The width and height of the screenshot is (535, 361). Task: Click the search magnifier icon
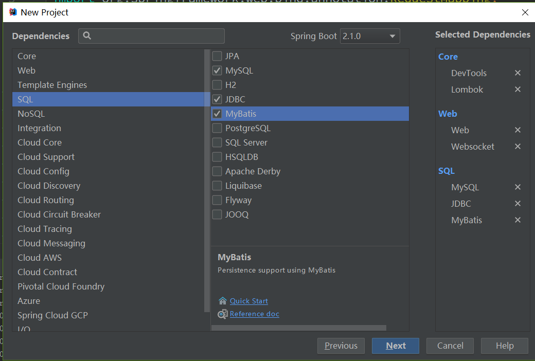click(x=87, y=35)
